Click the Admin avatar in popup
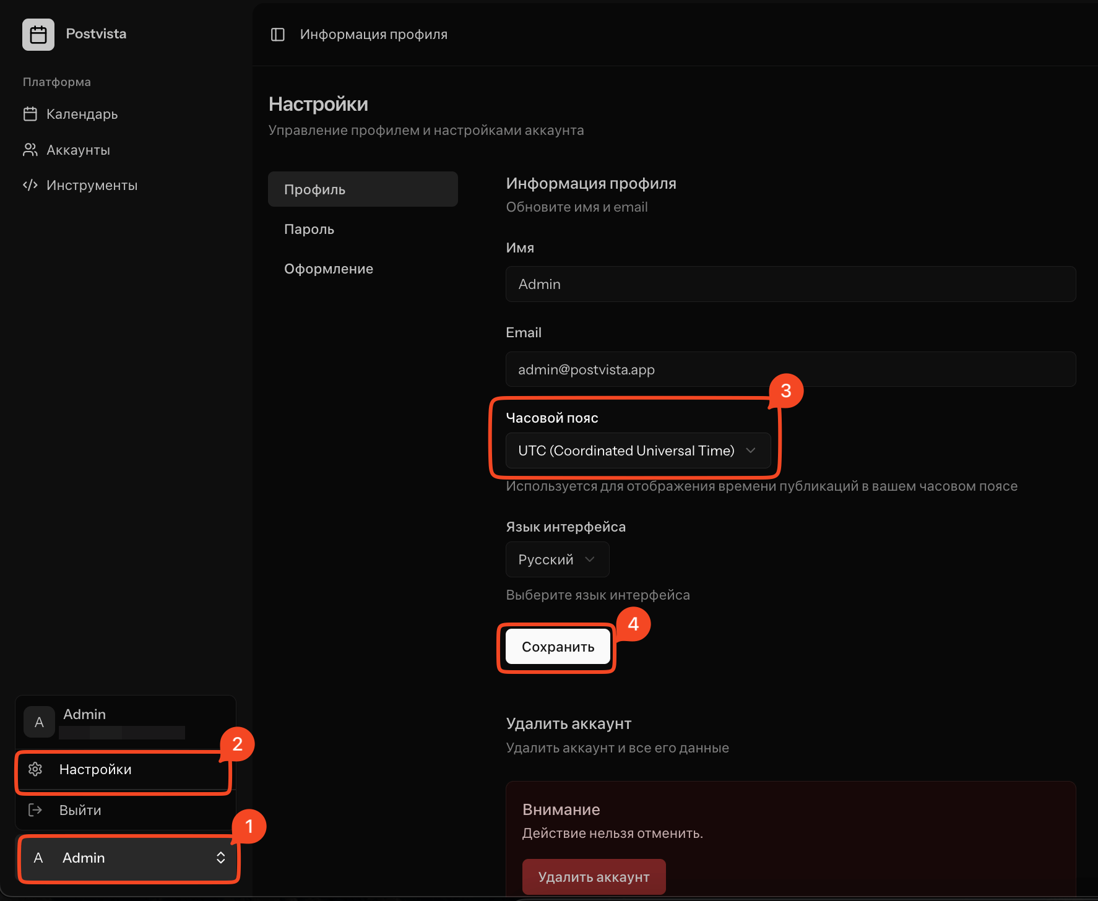This screenshot has width=1098, height=901. [x=39, y=722]
